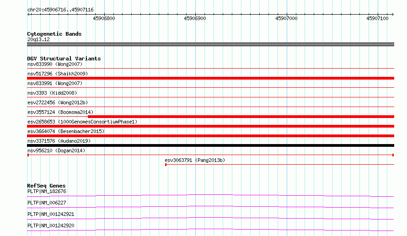The width and height of the screenshot is (407, 236).
Task: Open the PLTP|NM_182676 transcript label
Action: point(47,191)
